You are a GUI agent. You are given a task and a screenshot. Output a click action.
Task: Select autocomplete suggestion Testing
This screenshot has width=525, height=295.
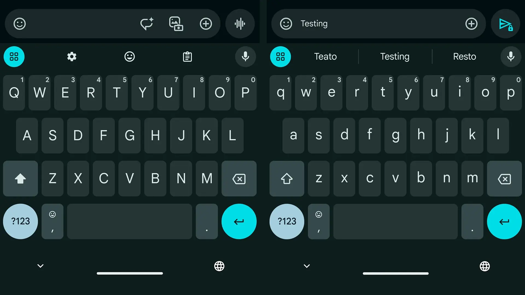(x=395, y=57)
